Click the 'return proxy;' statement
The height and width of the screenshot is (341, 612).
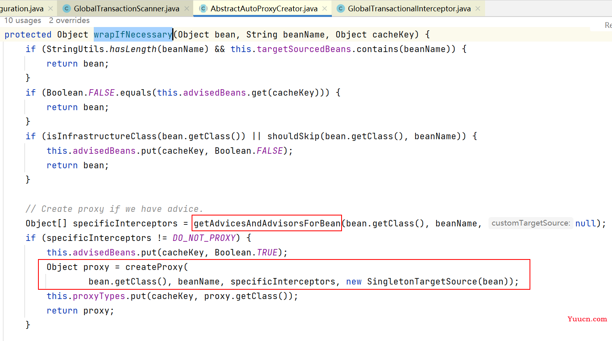click(x=80, y=311)
